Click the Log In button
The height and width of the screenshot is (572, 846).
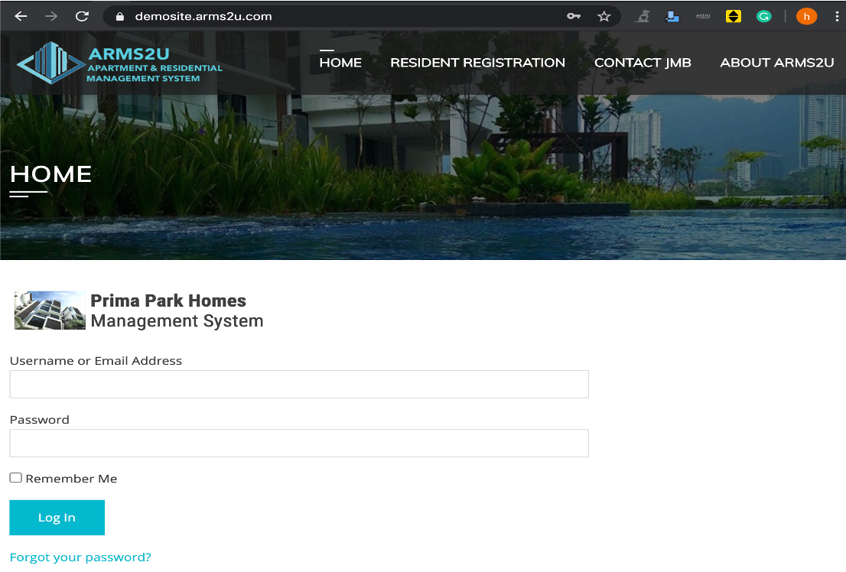(x=57, y=518)
